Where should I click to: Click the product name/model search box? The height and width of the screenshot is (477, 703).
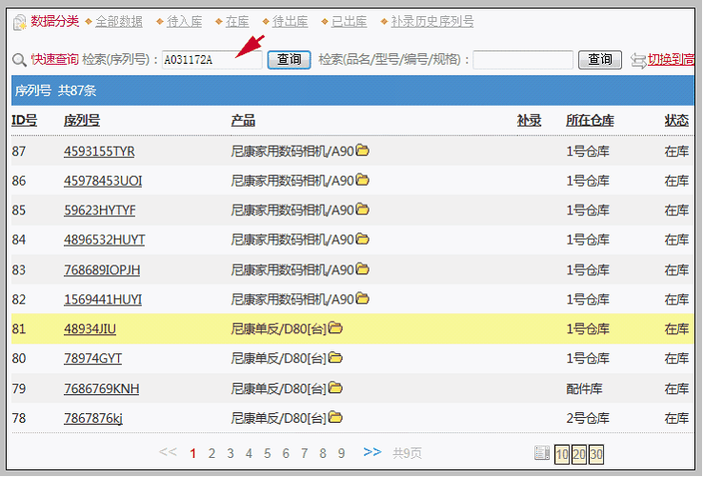(523, 60)
